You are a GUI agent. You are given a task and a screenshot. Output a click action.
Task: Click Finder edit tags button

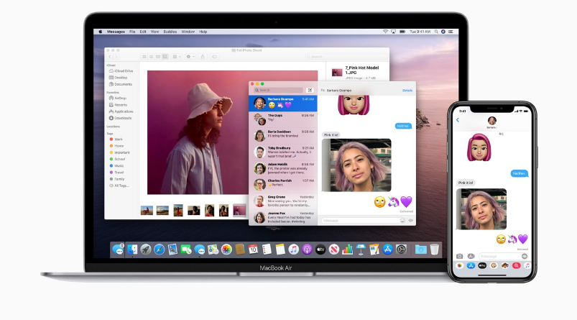point(214,57)
